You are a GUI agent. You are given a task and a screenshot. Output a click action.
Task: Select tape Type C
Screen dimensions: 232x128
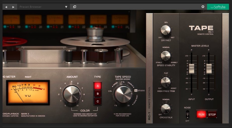pyautogui.click(x=97, y=101)
